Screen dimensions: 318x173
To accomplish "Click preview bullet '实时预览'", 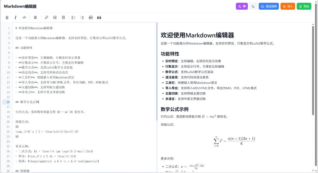I will click(193, 61).
